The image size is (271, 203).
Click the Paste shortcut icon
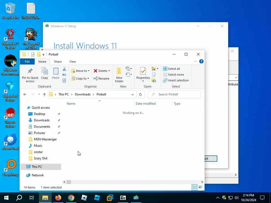(64, 80)
